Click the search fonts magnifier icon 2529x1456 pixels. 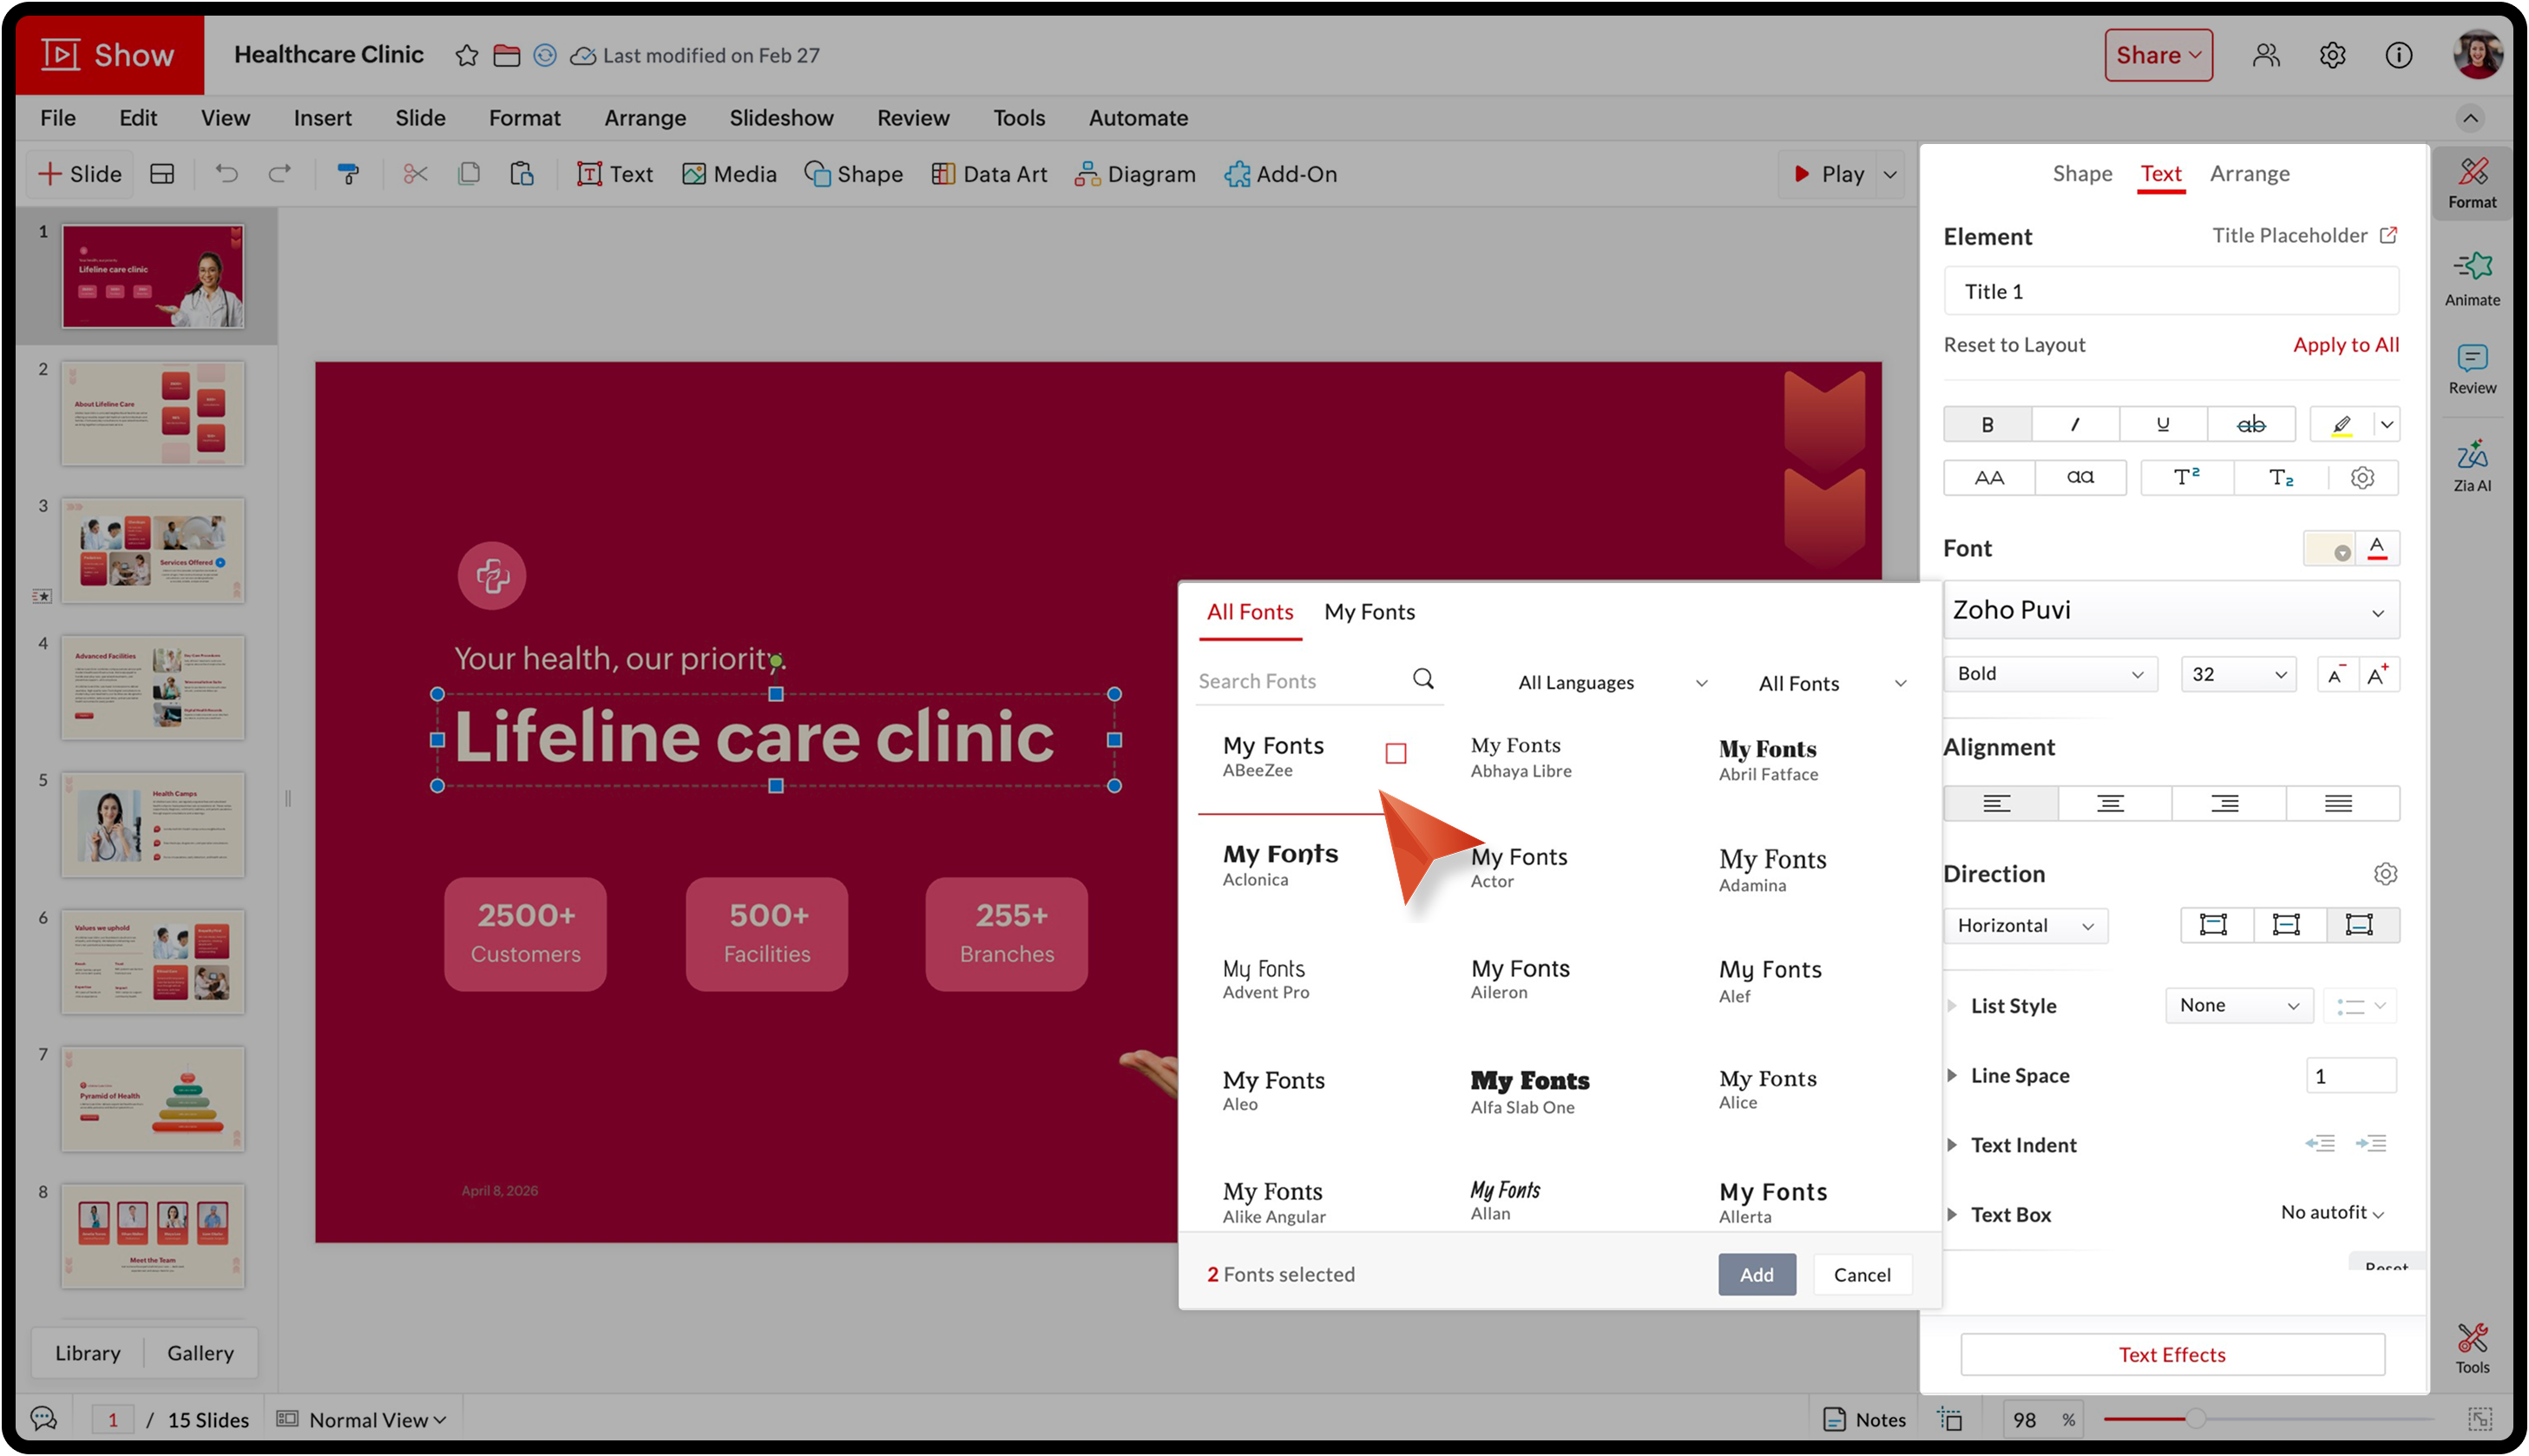click(1422, 680)
